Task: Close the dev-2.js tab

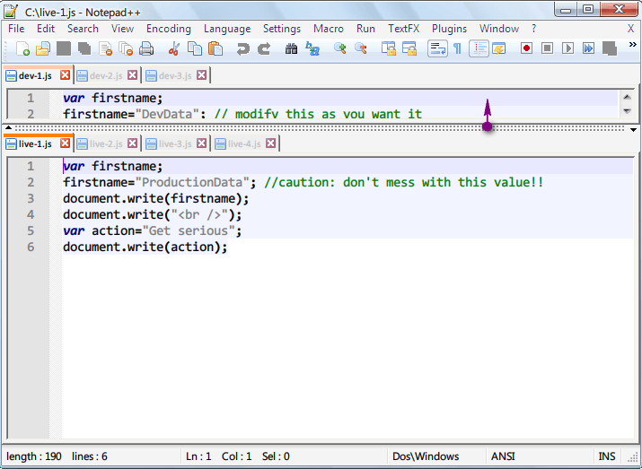Action: click(x=133, y=75)
